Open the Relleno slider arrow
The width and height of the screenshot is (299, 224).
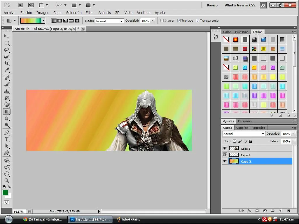point(293,141)
